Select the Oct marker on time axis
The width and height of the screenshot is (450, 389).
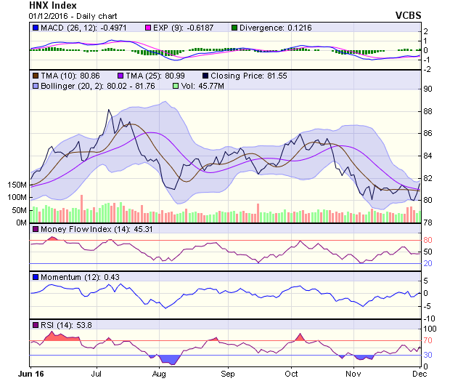[292, 373]
